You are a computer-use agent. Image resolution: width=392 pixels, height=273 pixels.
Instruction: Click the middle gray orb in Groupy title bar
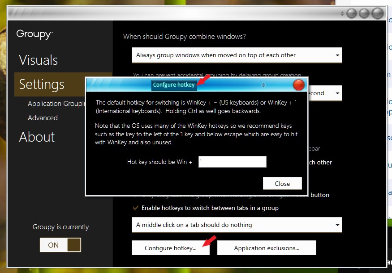tap(364, 13)
